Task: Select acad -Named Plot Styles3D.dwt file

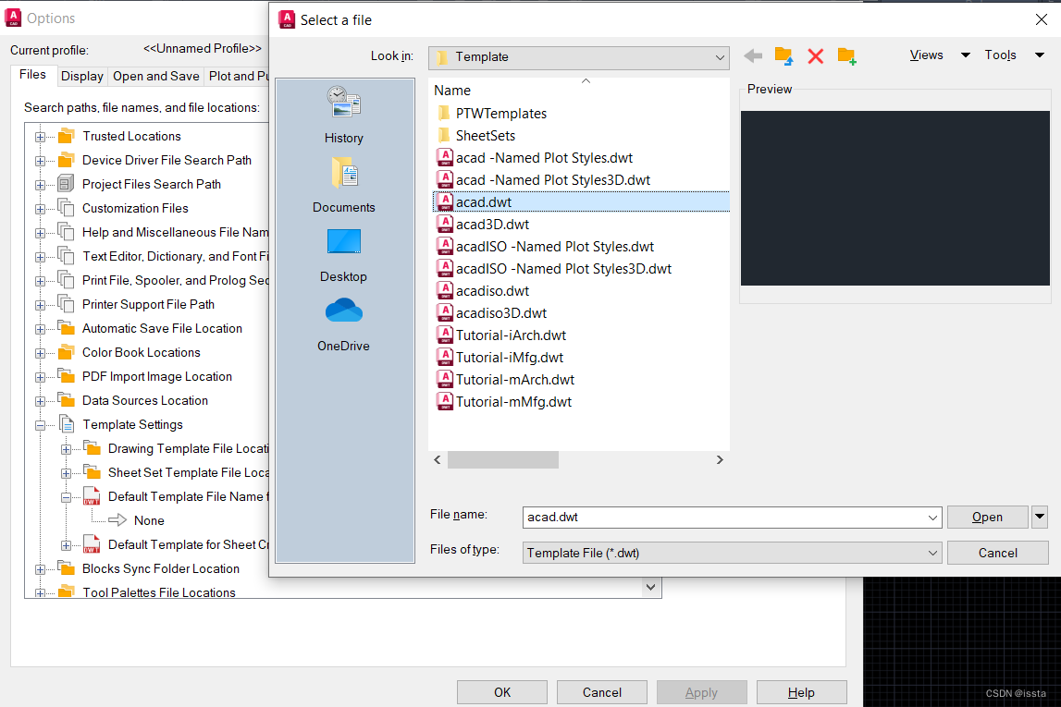Action: tap(553, 180)
